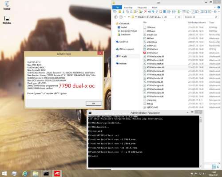
Task: Click the taskbar clock
Action: pos(214,174)
